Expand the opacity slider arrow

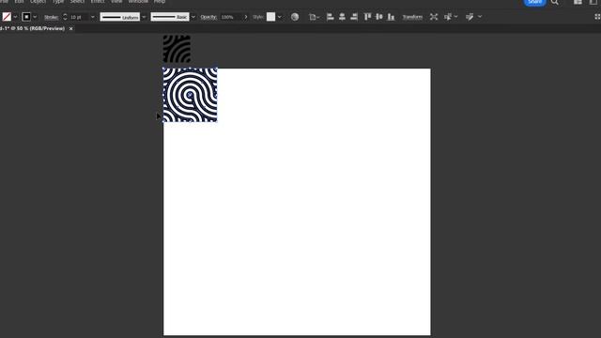tap(246, 17)
